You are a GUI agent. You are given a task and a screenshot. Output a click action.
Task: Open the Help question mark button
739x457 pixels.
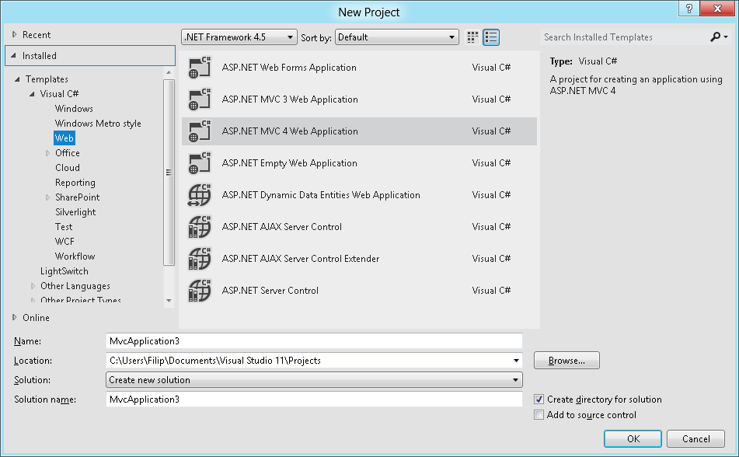click(689, 9)
